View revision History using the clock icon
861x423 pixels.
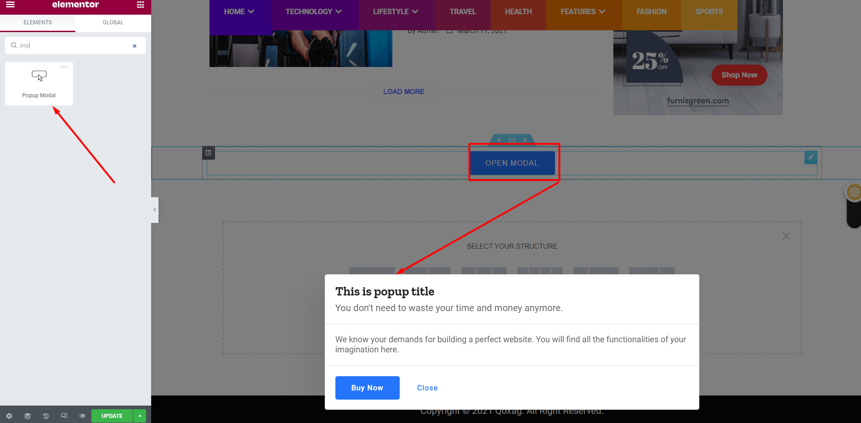pyautogui.click(x=45, y=416)
